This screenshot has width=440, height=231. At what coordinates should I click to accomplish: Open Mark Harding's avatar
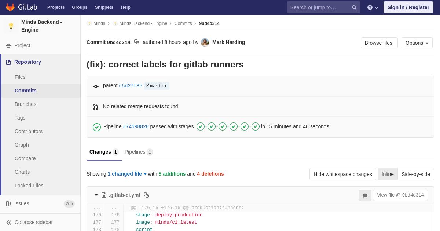(205, 43)
